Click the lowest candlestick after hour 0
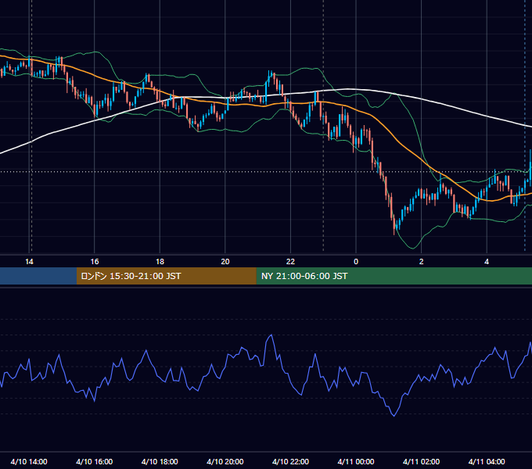 click(394, 225)
